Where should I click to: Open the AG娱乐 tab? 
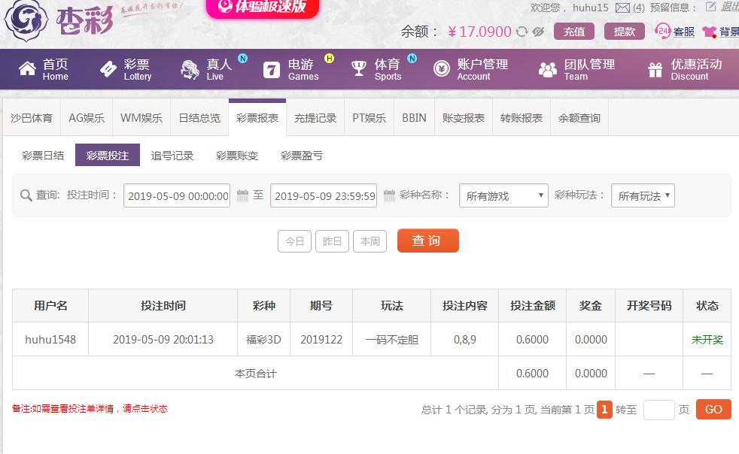pyautogui.click(x=87, y=118)
